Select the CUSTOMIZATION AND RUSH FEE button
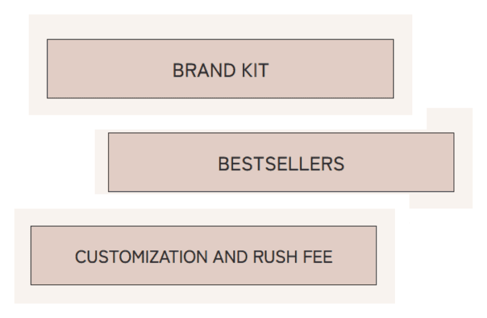 coord(203,256)
